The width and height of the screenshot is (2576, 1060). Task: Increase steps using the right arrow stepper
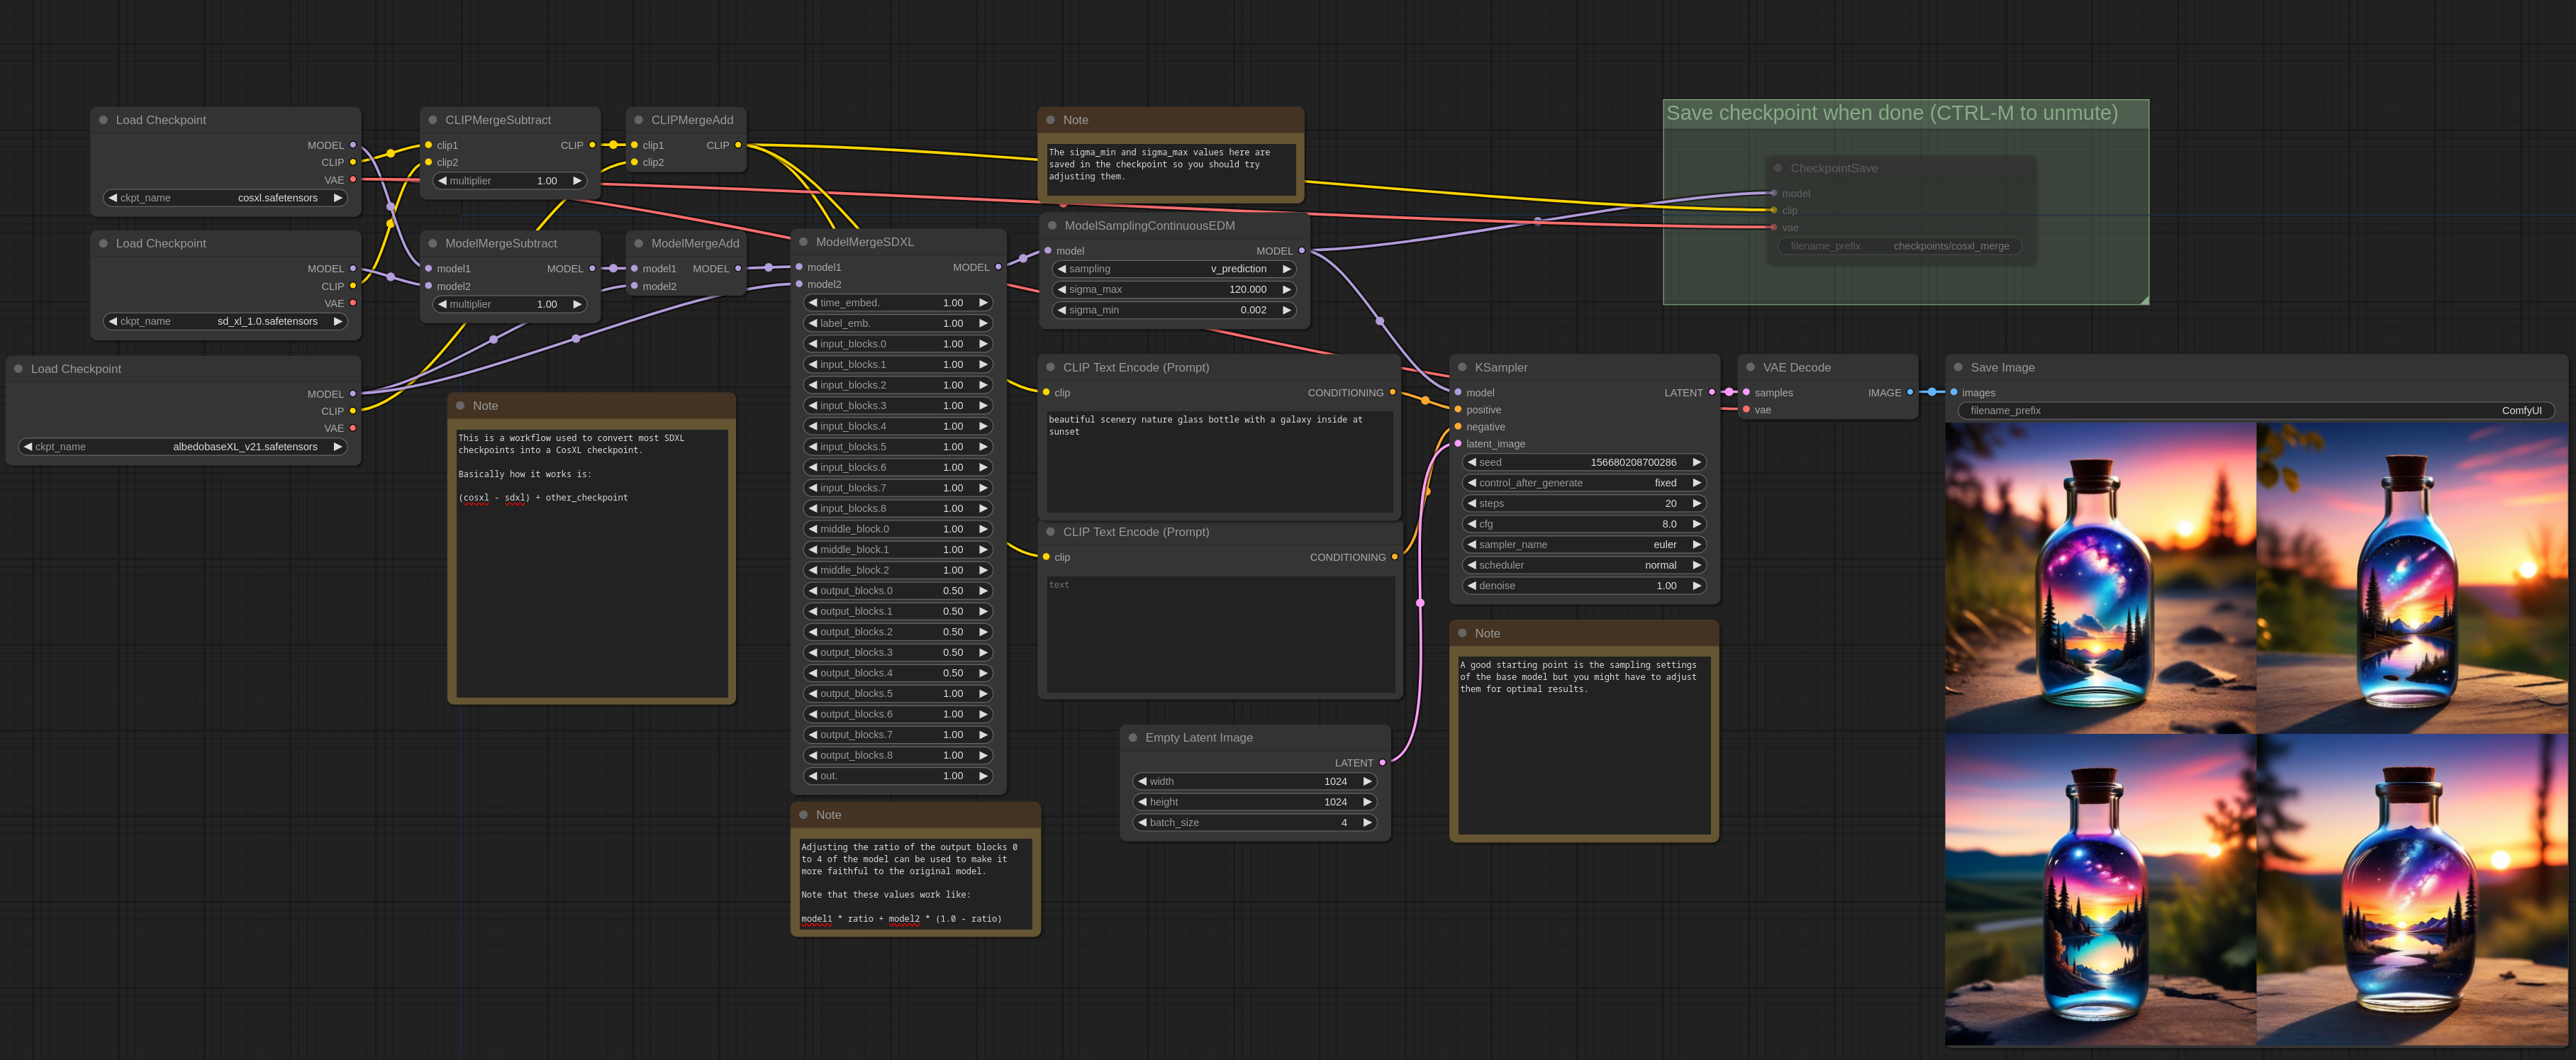1698,503
